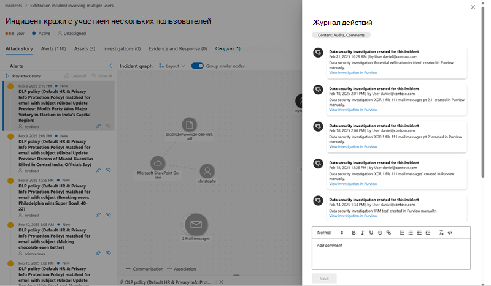
Task: Play the attack story
Action: pos(23,76)
